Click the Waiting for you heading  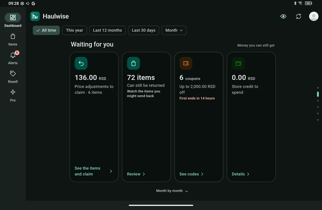click(x=92, y=44)
